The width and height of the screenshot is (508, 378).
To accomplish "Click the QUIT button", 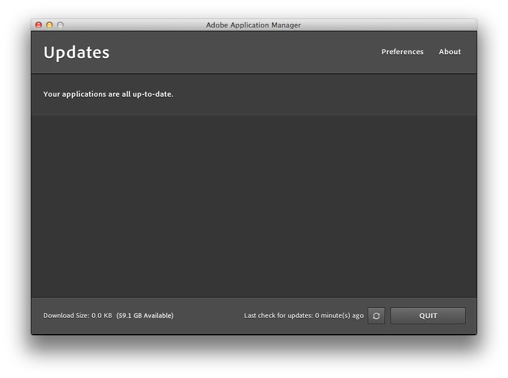I will (x=428, y=316).
